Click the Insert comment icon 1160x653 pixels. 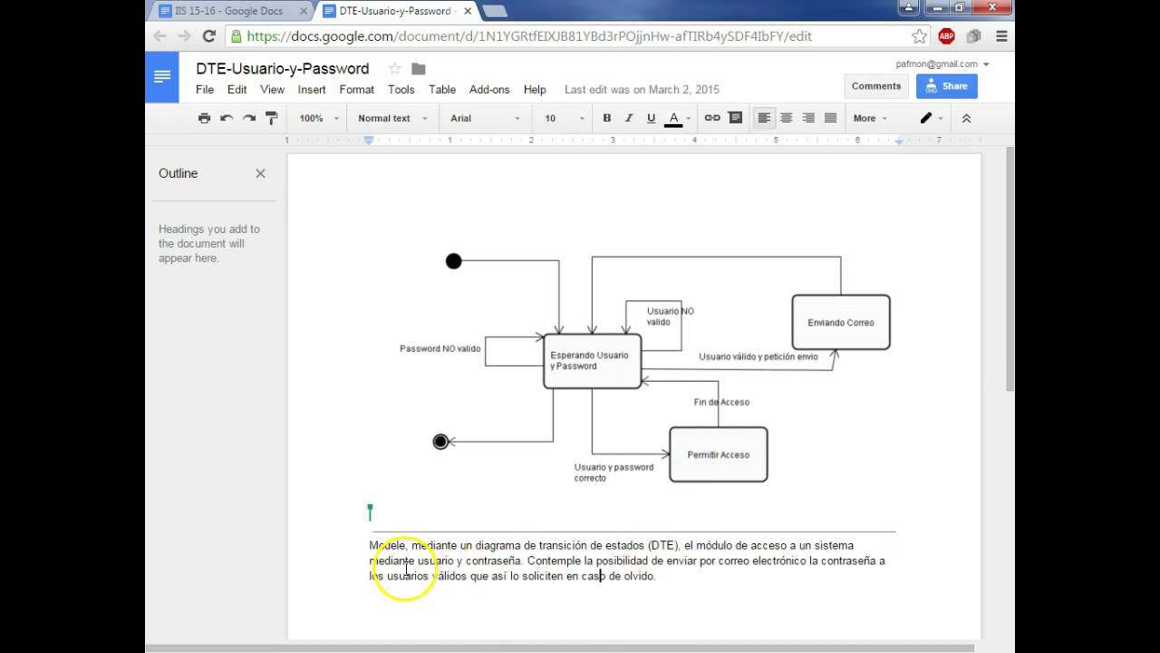(735, 118)
